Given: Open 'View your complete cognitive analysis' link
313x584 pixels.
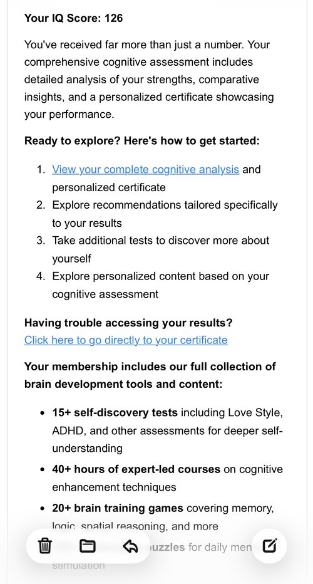Looking at the screenshot, I should coord(145,169).
